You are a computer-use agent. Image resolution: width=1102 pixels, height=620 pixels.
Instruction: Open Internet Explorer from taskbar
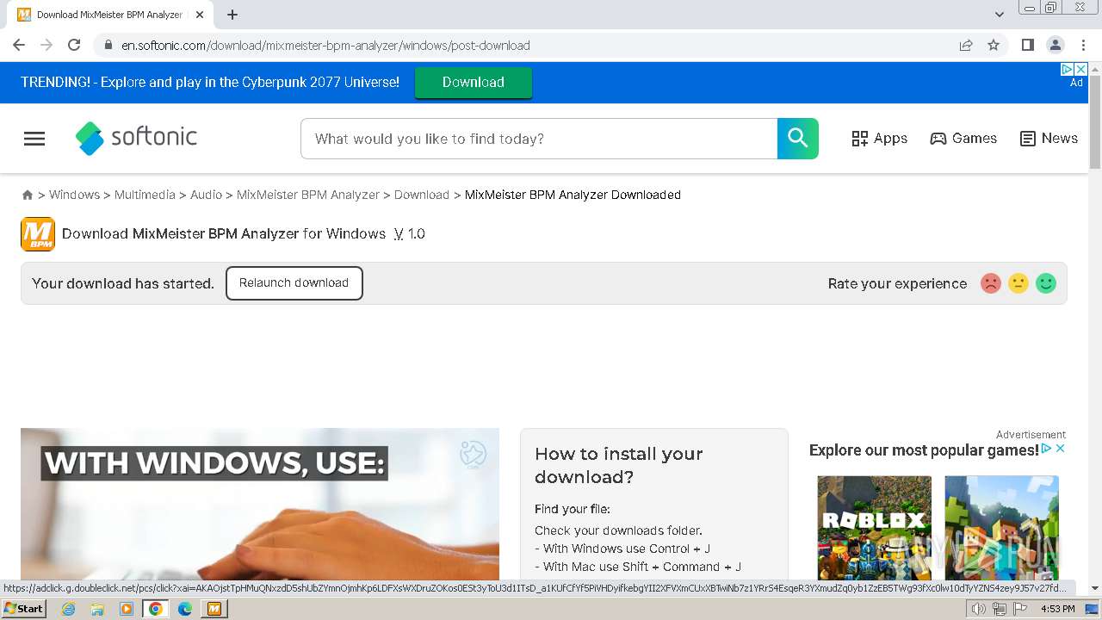[x=69, y=609]
